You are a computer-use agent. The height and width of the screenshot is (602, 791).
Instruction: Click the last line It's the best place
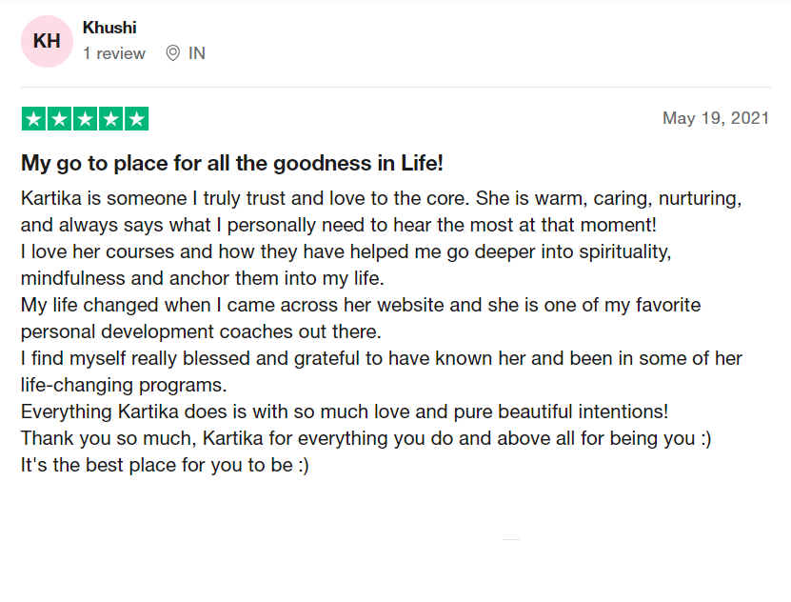(165, 465)
